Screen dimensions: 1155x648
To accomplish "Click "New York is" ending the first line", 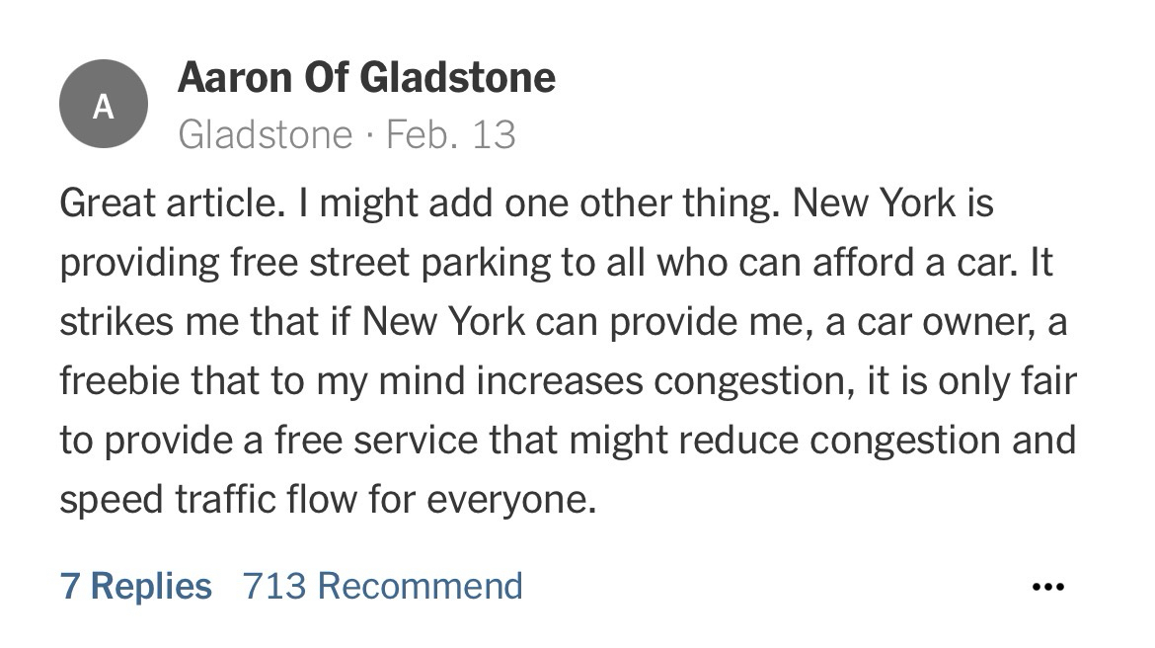I will click(x=893, y=203).
